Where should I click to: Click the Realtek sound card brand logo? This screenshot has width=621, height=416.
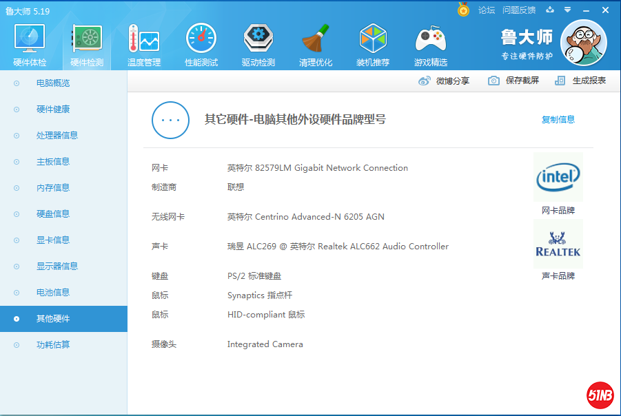(558, 244)
